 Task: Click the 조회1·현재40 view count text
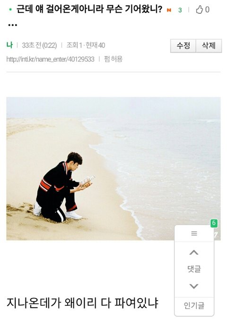pos(86,45)
